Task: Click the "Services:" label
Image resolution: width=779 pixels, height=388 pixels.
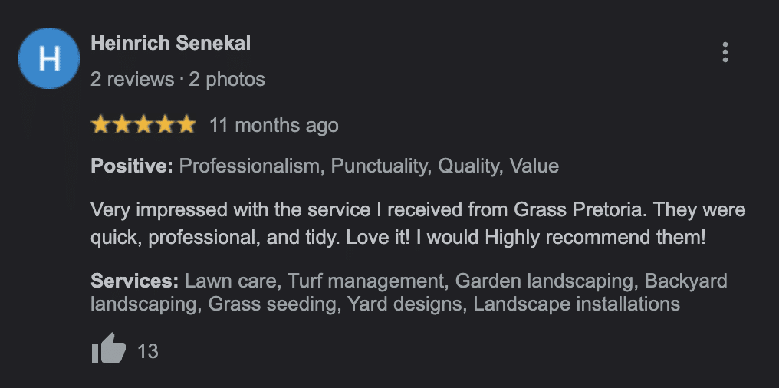Action: pos(134,281)
